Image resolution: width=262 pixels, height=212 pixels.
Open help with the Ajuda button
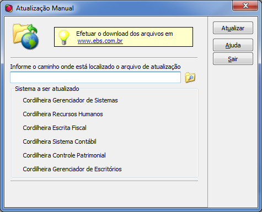coord(233,45)
